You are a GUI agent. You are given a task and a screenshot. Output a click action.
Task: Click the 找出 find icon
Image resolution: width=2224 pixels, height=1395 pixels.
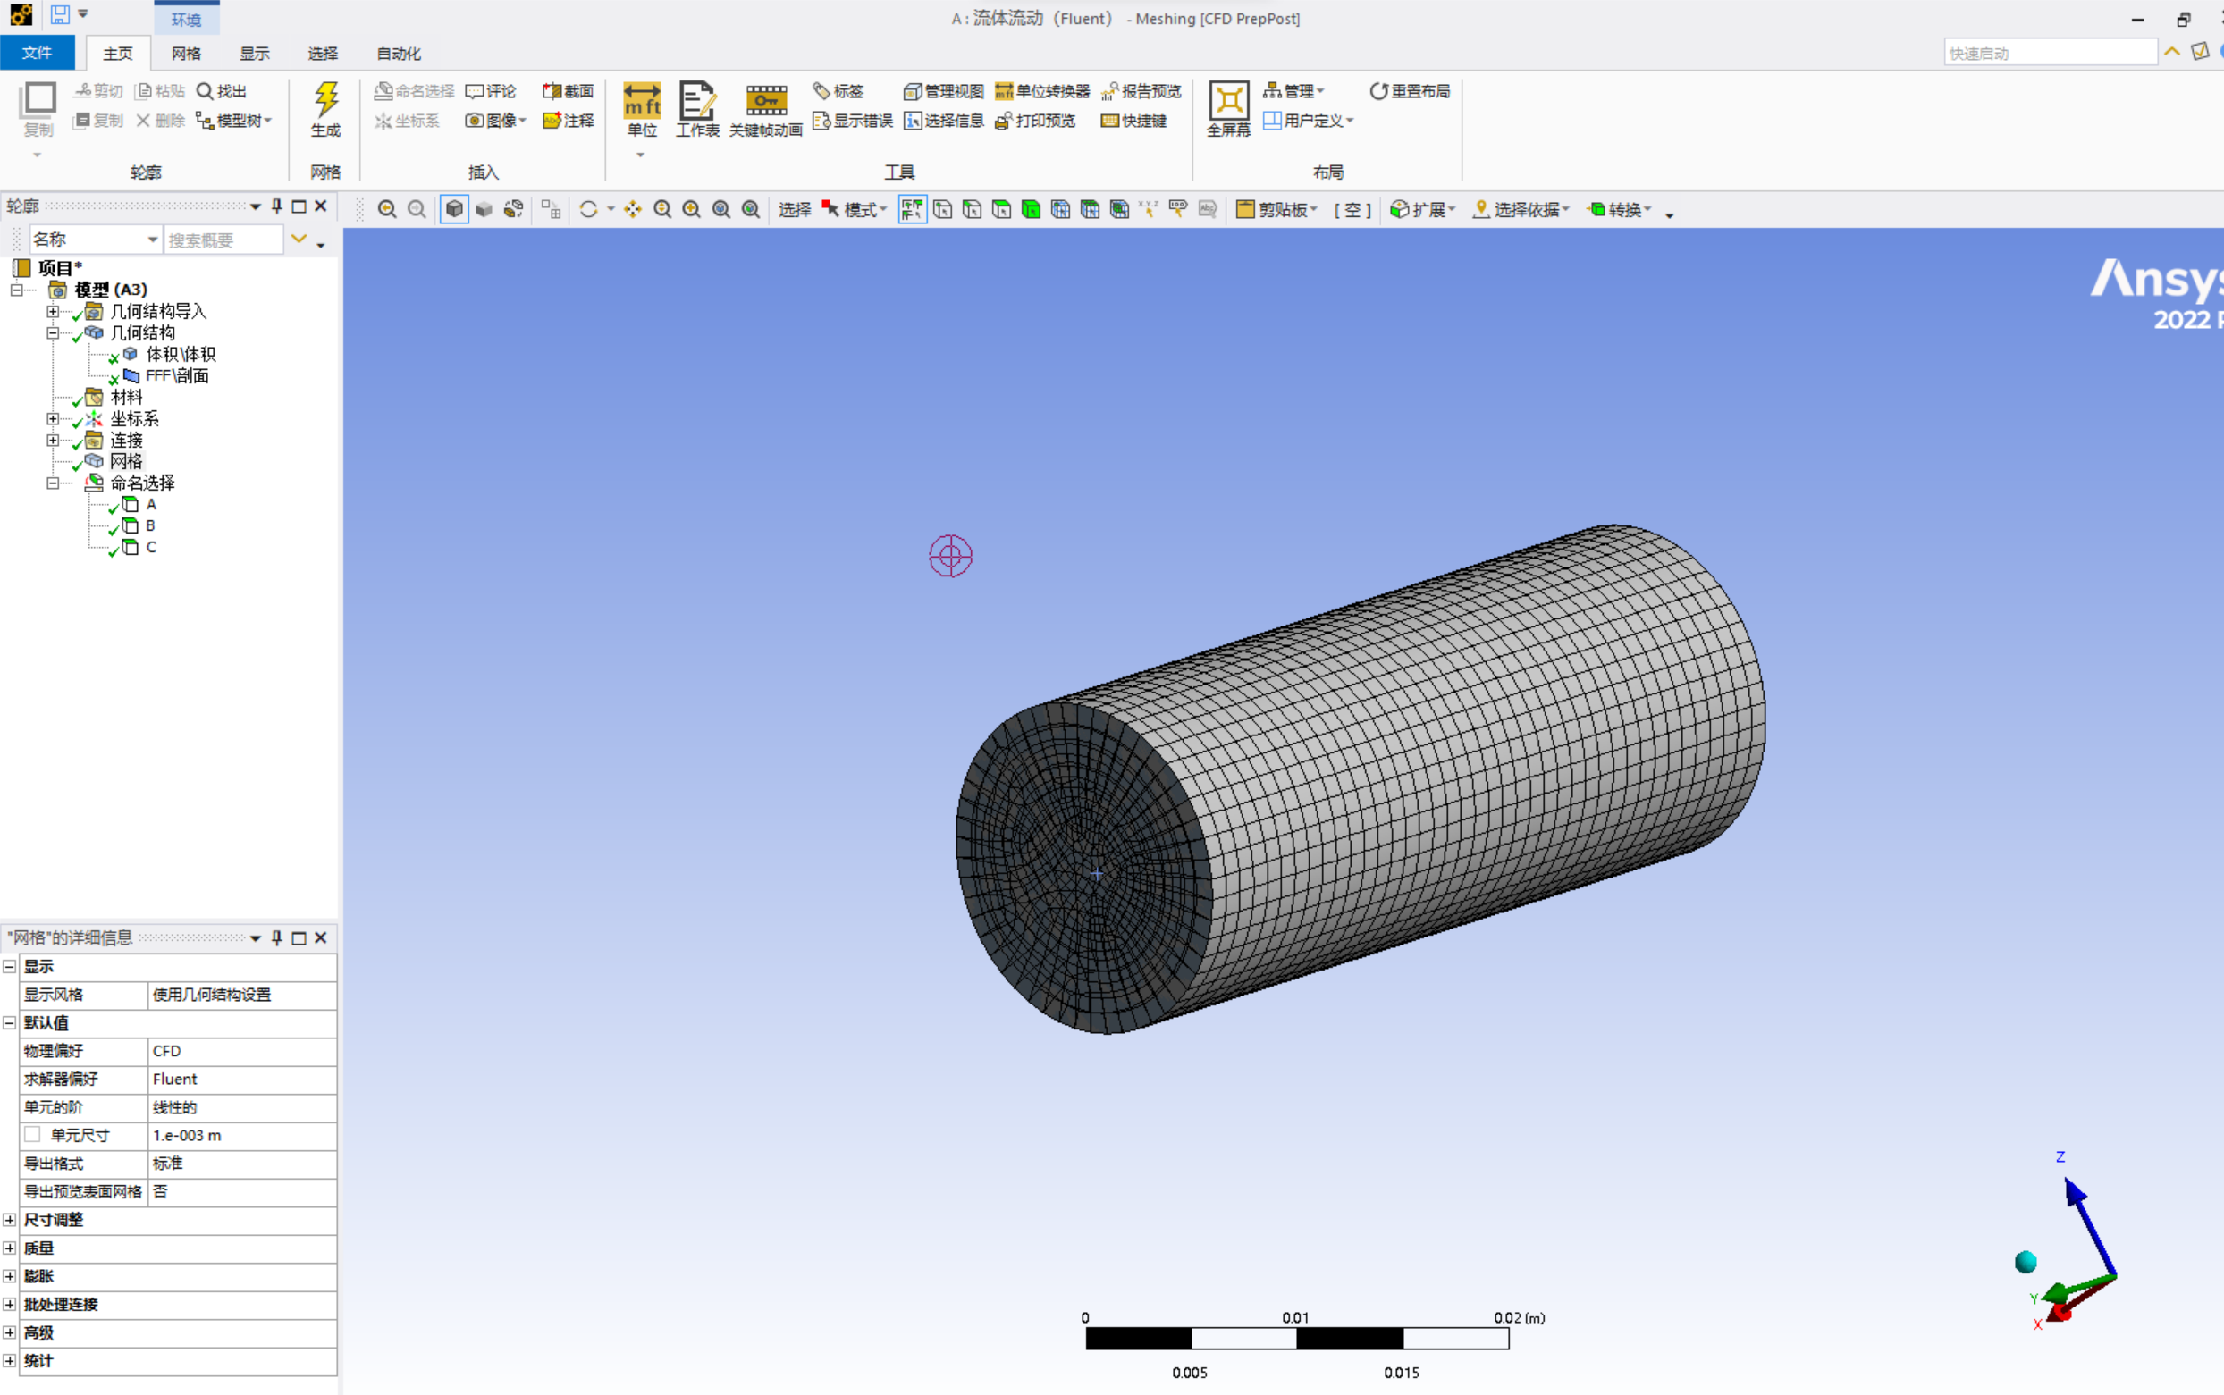tap(222, 91)
